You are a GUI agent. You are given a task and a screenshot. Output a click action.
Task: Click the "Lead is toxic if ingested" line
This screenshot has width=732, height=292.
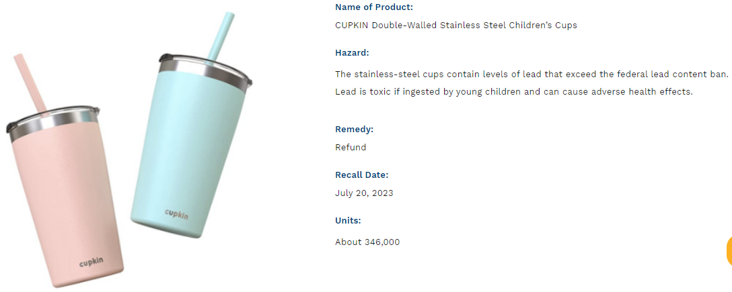click(513, 91)
